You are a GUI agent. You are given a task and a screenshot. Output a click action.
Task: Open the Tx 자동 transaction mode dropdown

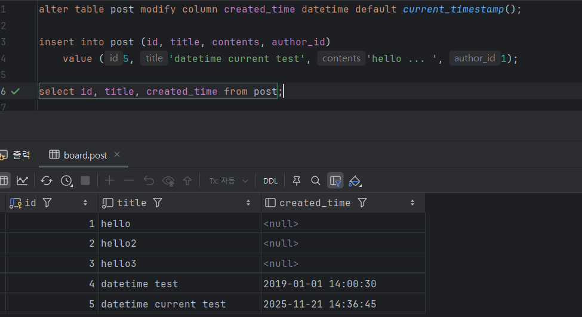click(228, 181)
